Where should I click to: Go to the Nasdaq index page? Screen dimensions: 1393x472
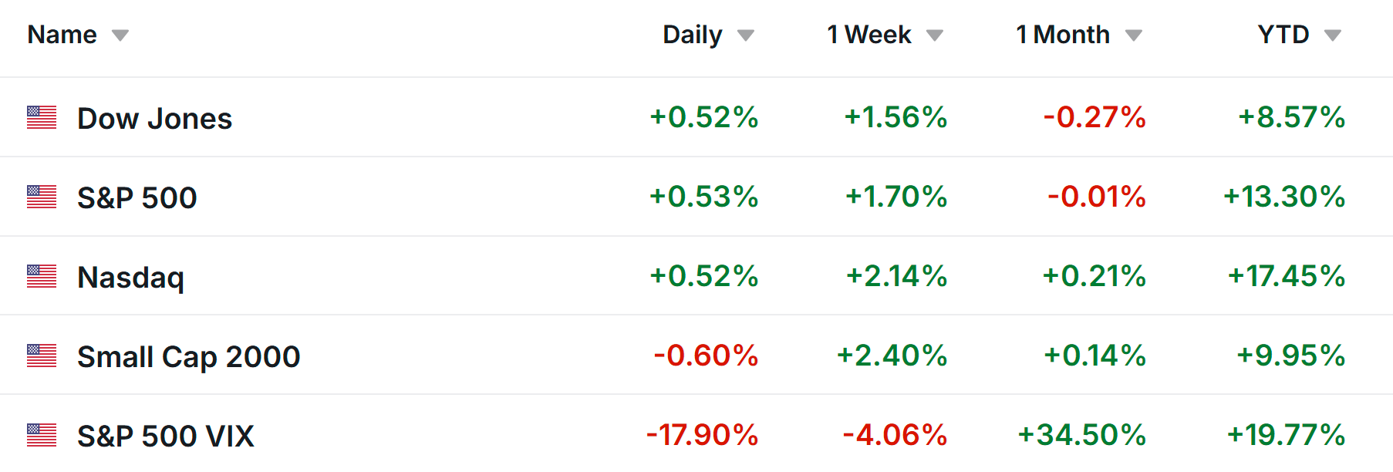tap(130, 278)
